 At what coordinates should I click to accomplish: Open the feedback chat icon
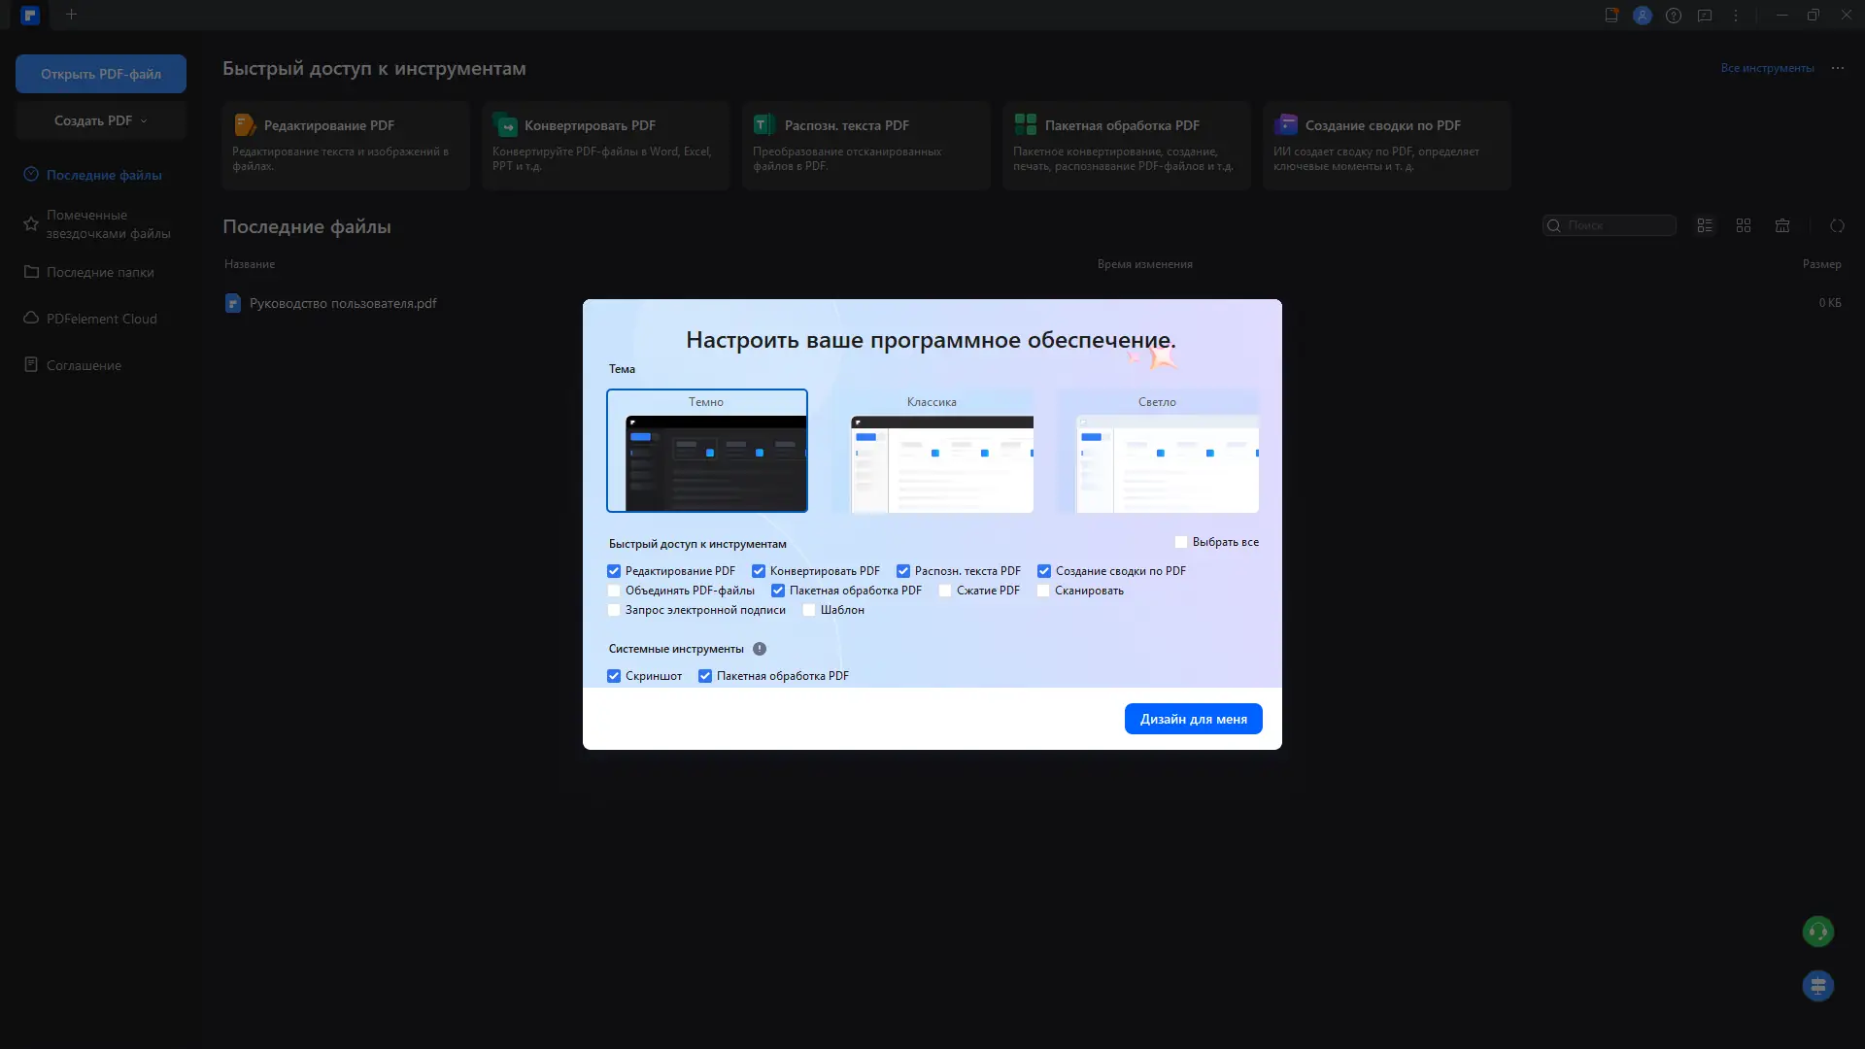1706,15
